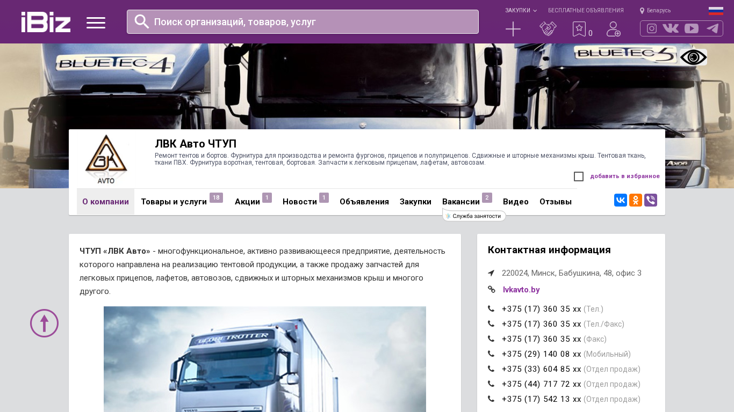Open the YouTube icon in header
The height and width of the screenshot is (412, 734).
[x=692, y=28]
